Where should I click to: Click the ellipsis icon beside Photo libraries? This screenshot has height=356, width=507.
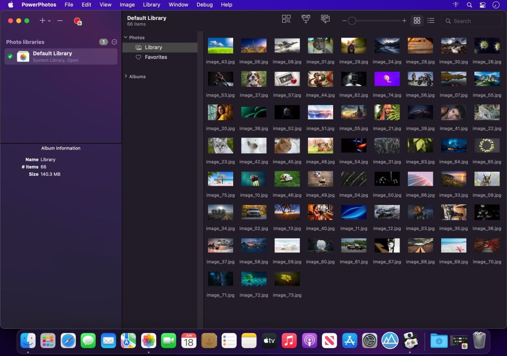pyautogui.click(x=114, y=42)
